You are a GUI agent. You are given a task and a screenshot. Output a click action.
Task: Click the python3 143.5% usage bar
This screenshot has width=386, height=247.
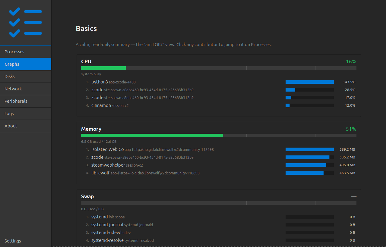coord(310,82)
